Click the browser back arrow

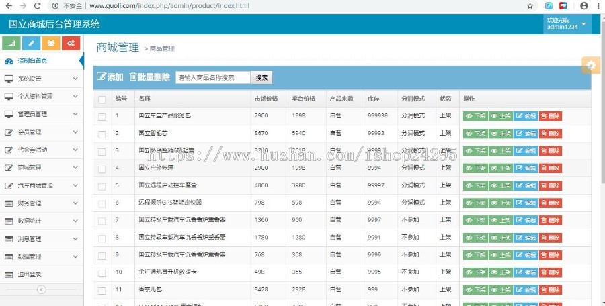click(x=9, y=6)
